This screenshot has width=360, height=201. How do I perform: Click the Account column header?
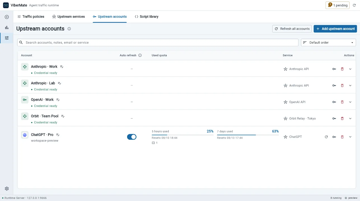pyautogui.click(x=26, y=55)
